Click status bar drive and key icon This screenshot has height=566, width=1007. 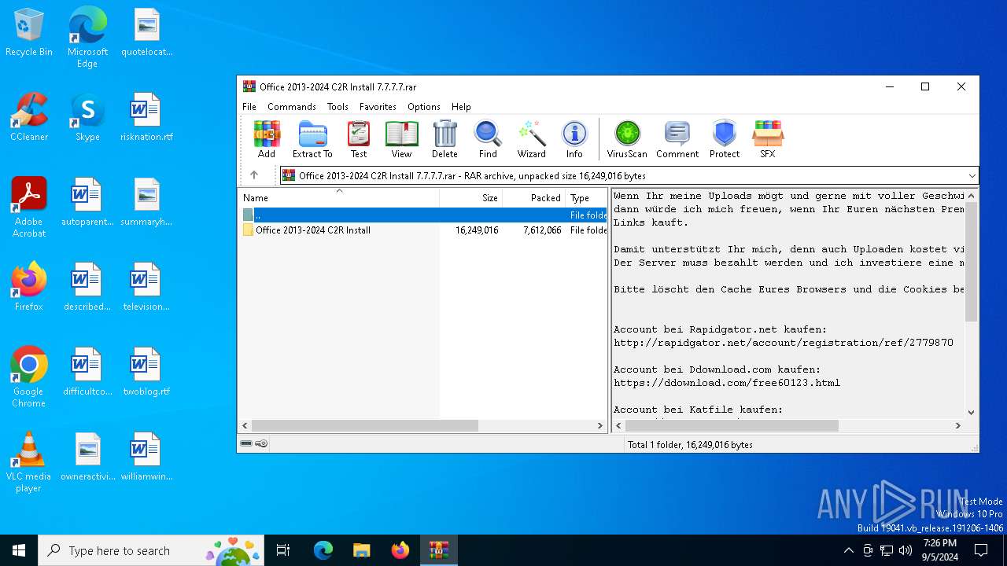pos(253,444)
